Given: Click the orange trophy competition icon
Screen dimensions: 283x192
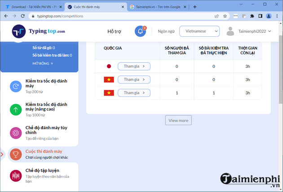Looking at the screenshot, I should (16, 154).
